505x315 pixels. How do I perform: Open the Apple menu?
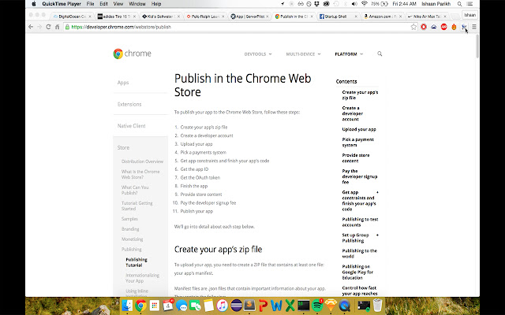pos(34,4)
